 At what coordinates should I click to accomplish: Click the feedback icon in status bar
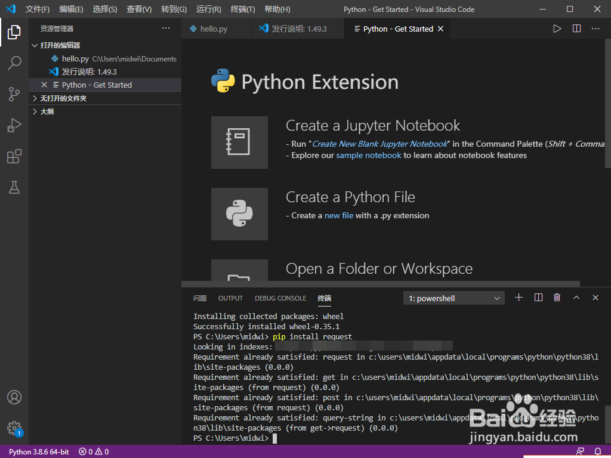click(x=580, y=452)
